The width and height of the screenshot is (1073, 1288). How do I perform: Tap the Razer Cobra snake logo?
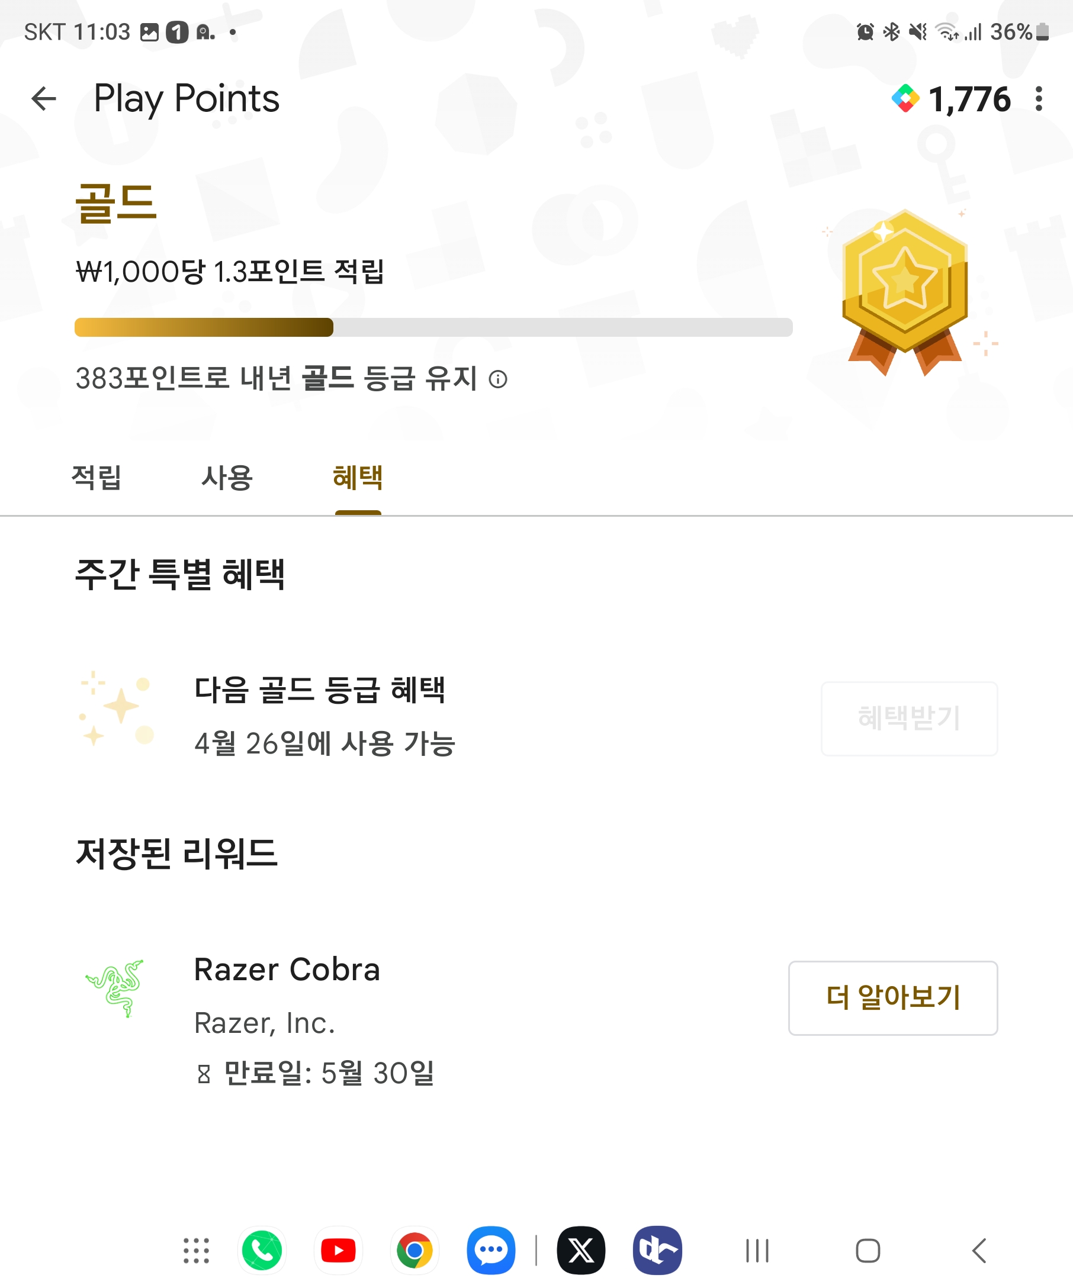click(x=115, y=988)
